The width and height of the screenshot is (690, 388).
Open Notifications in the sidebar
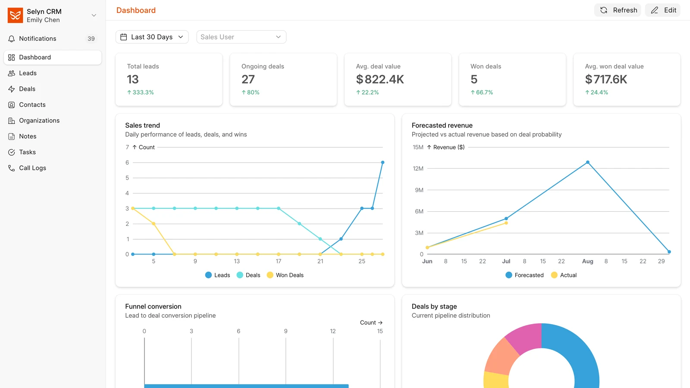(53, 39)
